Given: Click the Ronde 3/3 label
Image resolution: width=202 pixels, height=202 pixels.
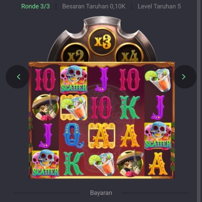Looking at the screenshot, I should click(35, 7).
